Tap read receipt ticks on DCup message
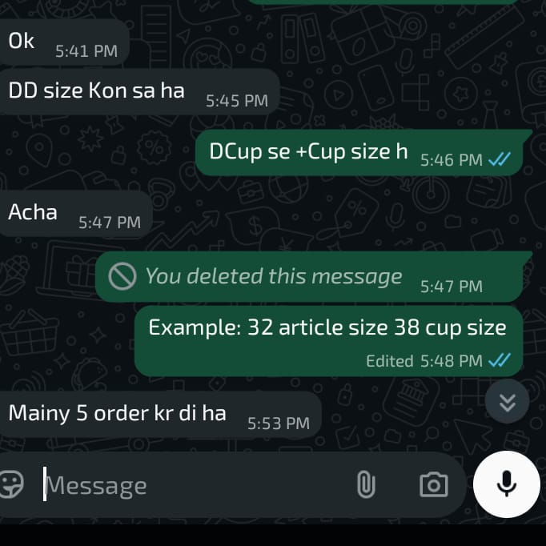The image size is (546, 546). coord(500,160)
